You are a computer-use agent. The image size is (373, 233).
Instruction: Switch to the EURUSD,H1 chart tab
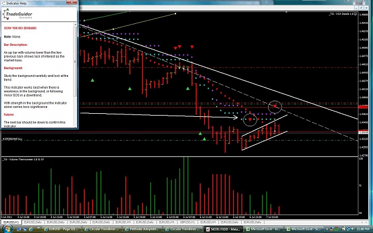click(11, 222)
